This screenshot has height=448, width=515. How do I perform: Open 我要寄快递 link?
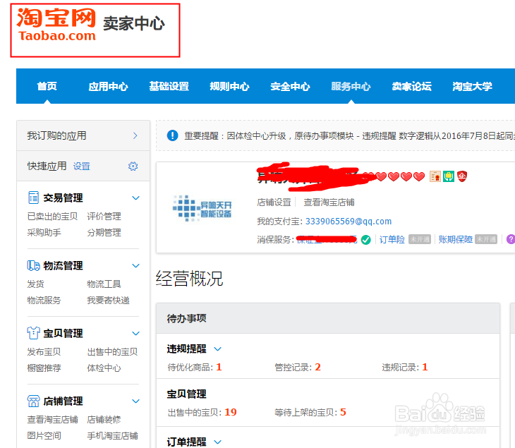pyautogui.click(x=109, y=301)
